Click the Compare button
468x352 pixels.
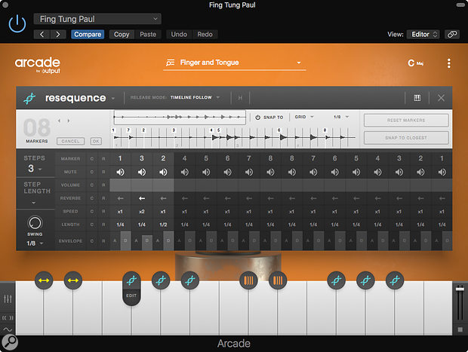[x=88, y=34]
